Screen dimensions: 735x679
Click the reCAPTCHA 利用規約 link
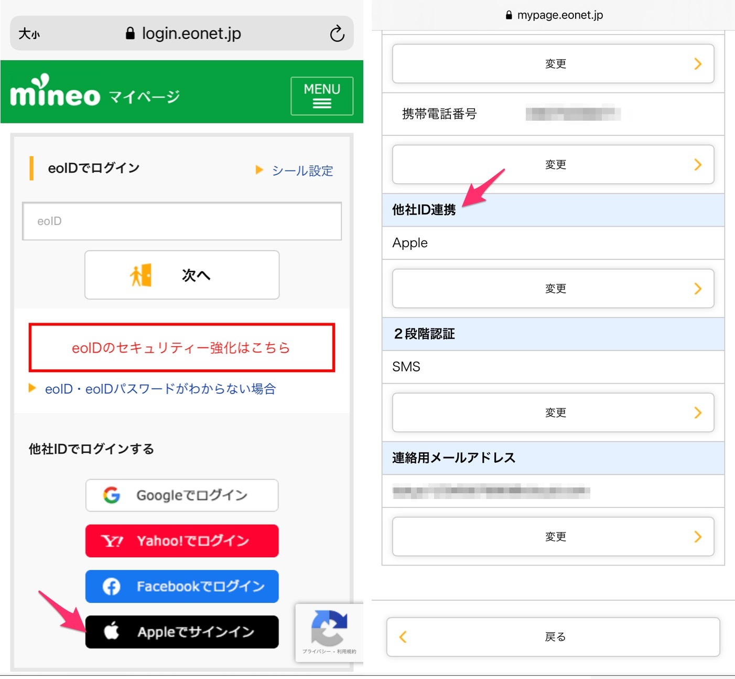pos(347,652)
